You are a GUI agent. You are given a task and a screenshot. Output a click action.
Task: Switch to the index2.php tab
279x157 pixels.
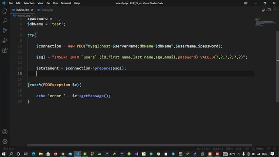coord(23,10)
